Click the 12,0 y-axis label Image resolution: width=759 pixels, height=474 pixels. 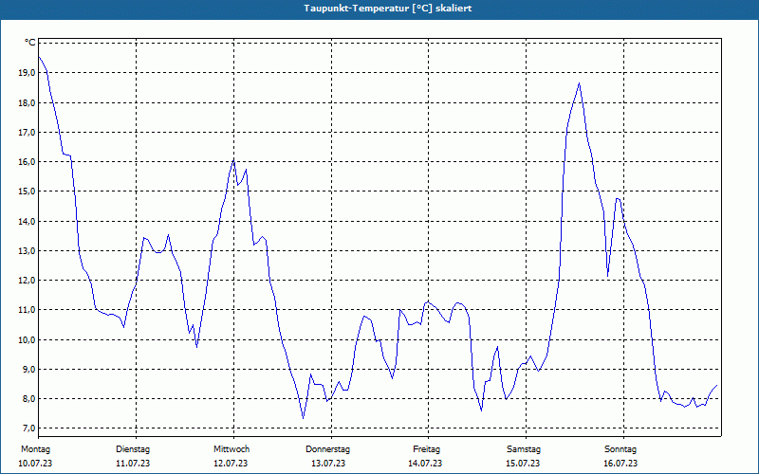tap(27, 280)
